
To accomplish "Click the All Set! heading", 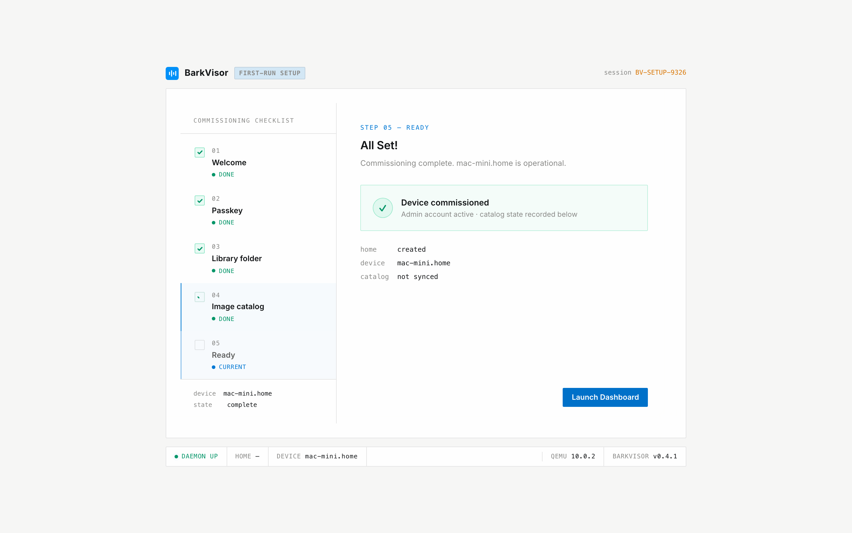I will click(x=379, y=145).
